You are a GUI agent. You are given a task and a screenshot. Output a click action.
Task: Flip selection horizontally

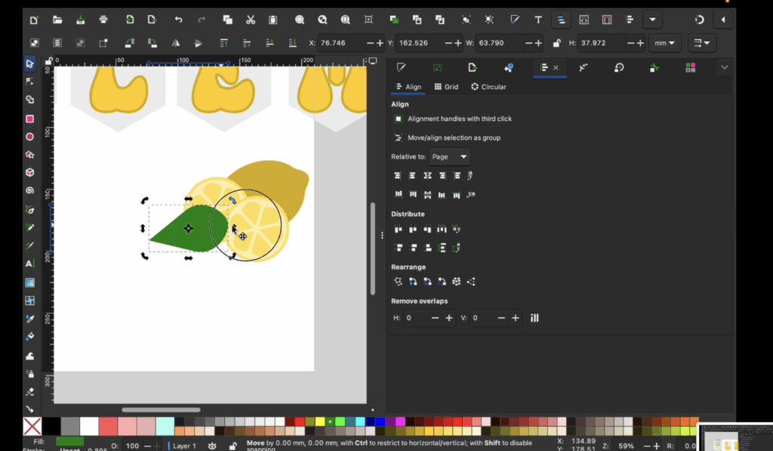[175, 43]
